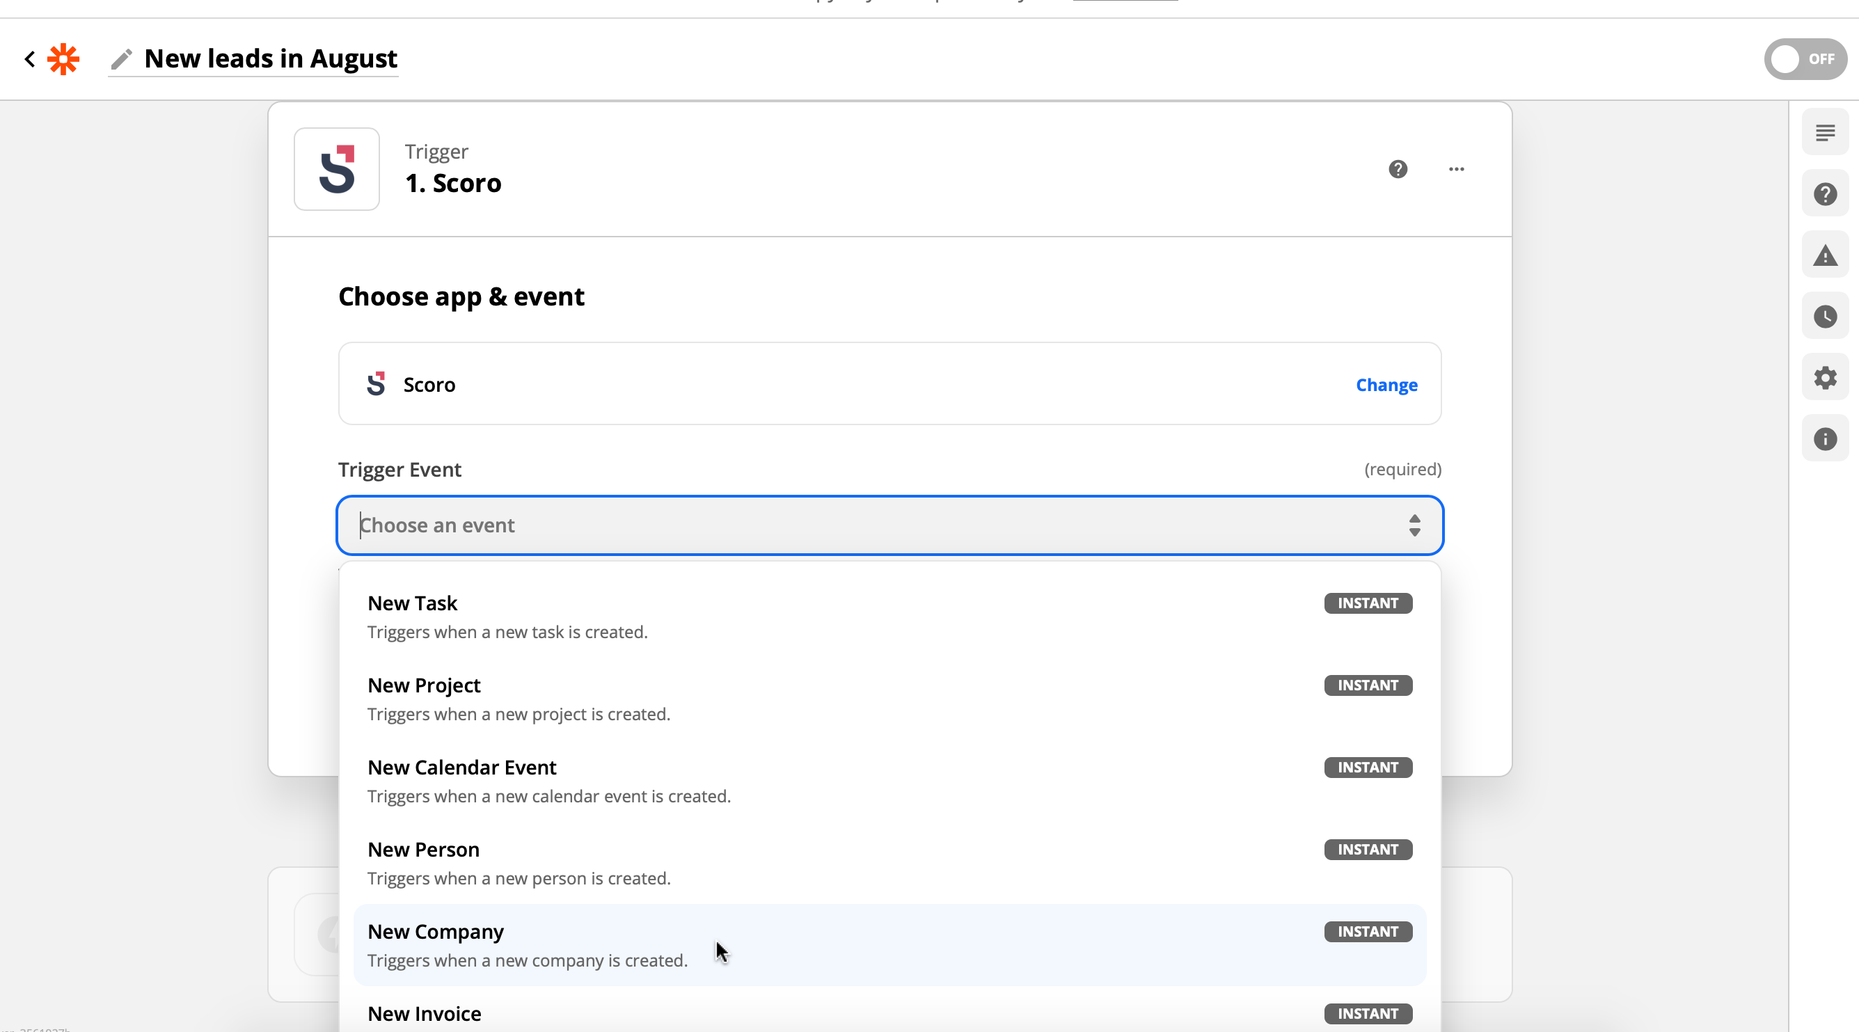Toggle the Zap ON/OFF switch
The image size is (1859, 1032).
(x=1805, y=59)
